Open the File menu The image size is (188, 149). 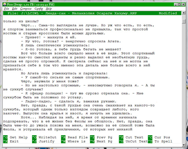(x=6, y=9)
